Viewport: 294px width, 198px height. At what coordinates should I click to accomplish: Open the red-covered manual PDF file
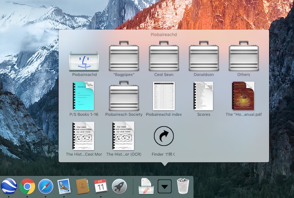[244, 96]
